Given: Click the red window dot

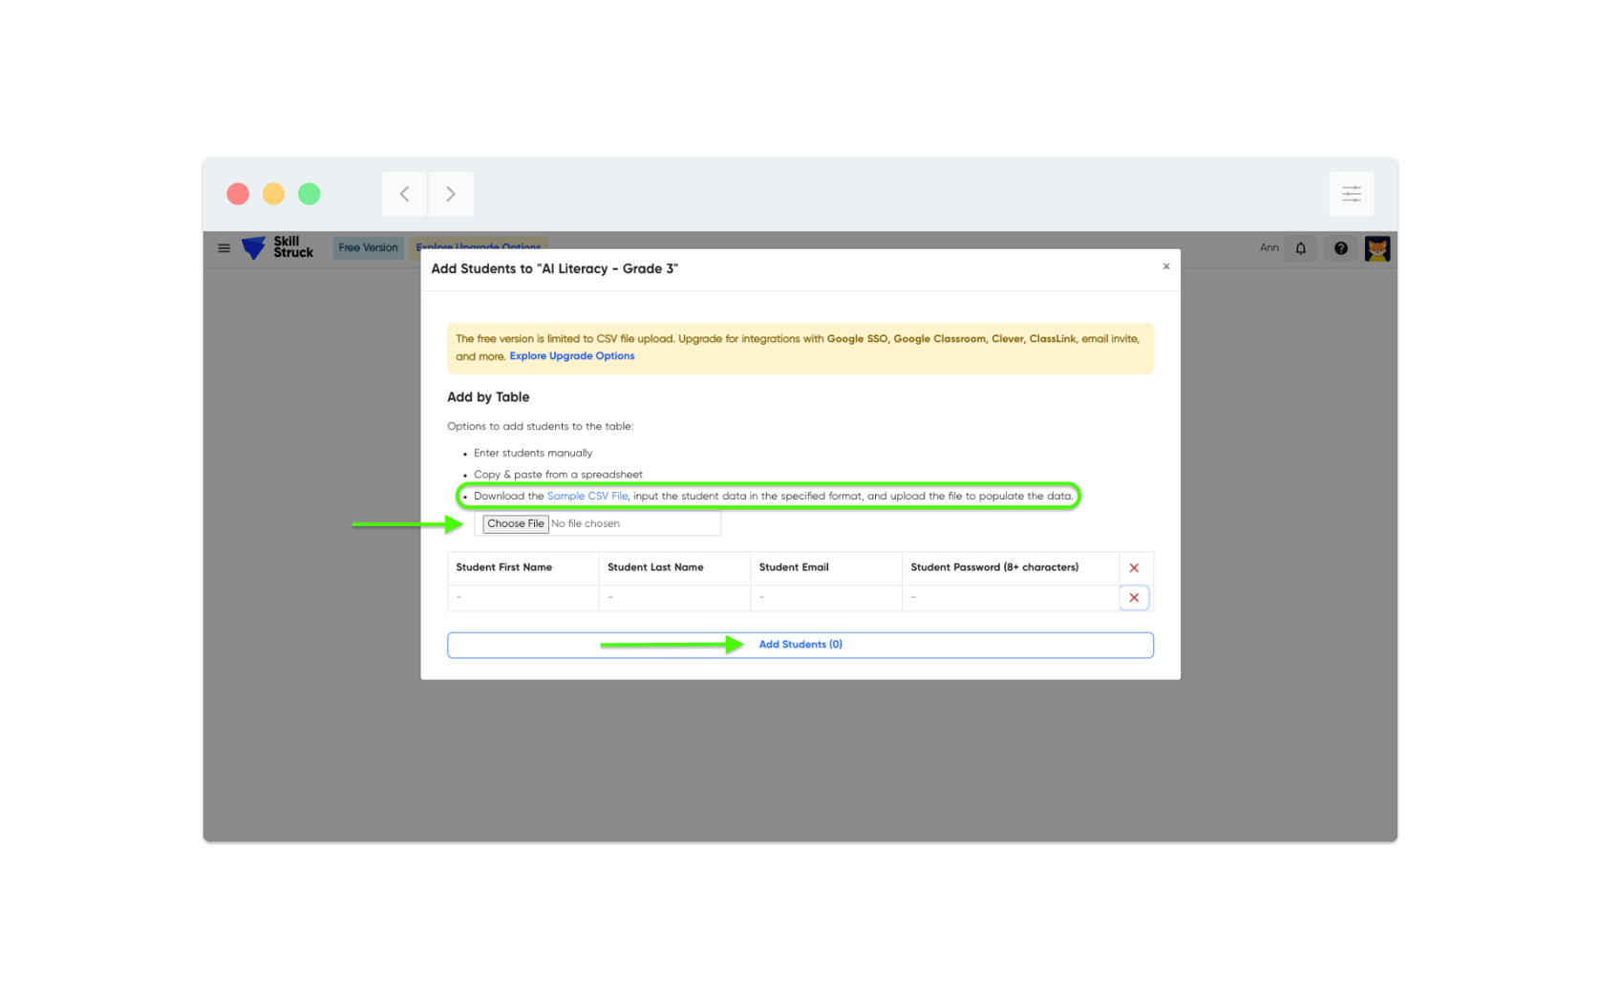Looking at the screenshot, I should tap(238, 194).
